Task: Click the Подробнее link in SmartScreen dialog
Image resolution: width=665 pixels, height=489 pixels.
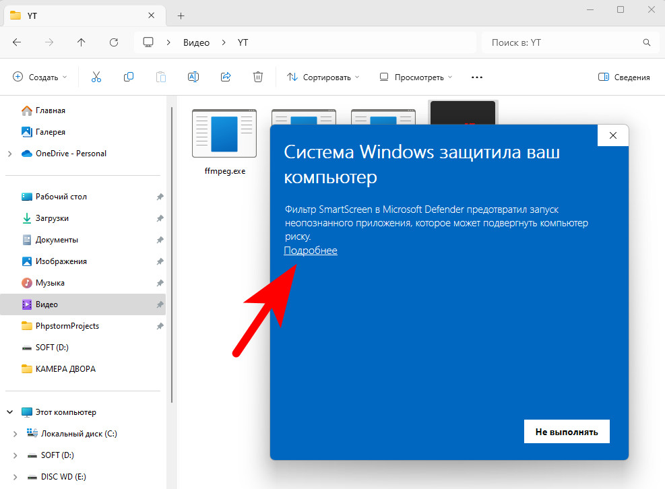Action: click(x=311, y=251)
